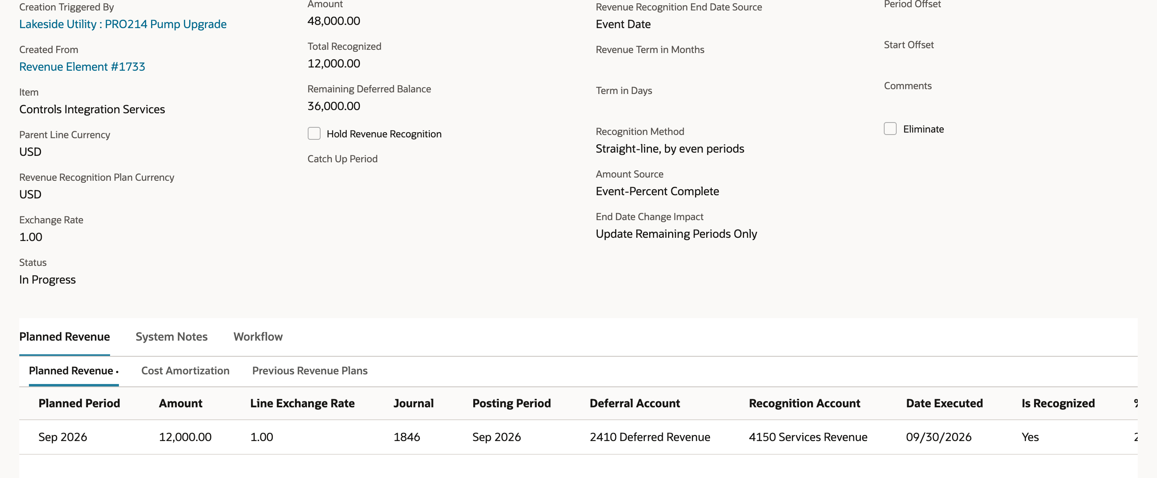Screen dimensions: 1157x478
Task: Open Lakeside Utility : PRO214 Pump Upgrade link
Action: (x=123, y=24)
